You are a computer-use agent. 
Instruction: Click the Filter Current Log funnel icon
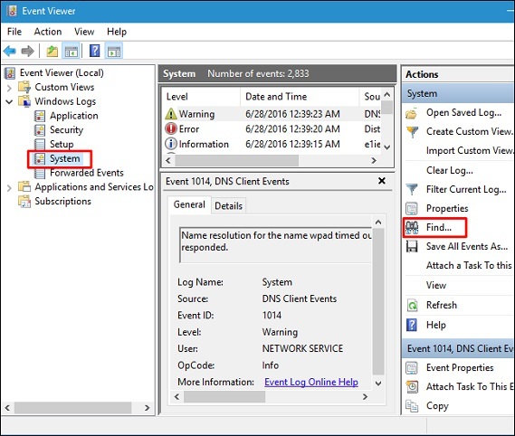412,189
